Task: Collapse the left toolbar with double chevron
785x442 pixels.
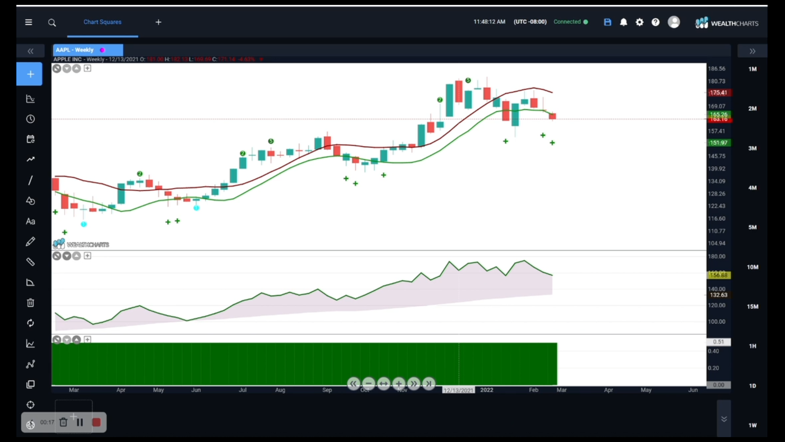Action: tap(30, 51)
